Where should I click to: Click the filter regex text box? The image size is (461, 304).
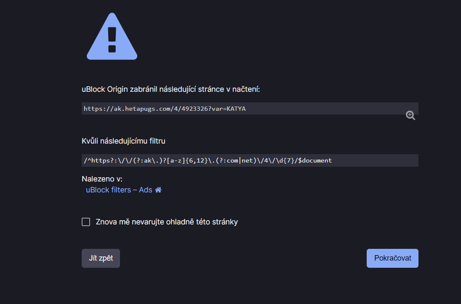click(x=370, y=160)
